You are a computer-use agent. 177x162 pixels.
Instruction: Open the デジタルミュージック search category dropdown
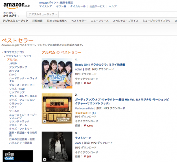coord(43,14)
